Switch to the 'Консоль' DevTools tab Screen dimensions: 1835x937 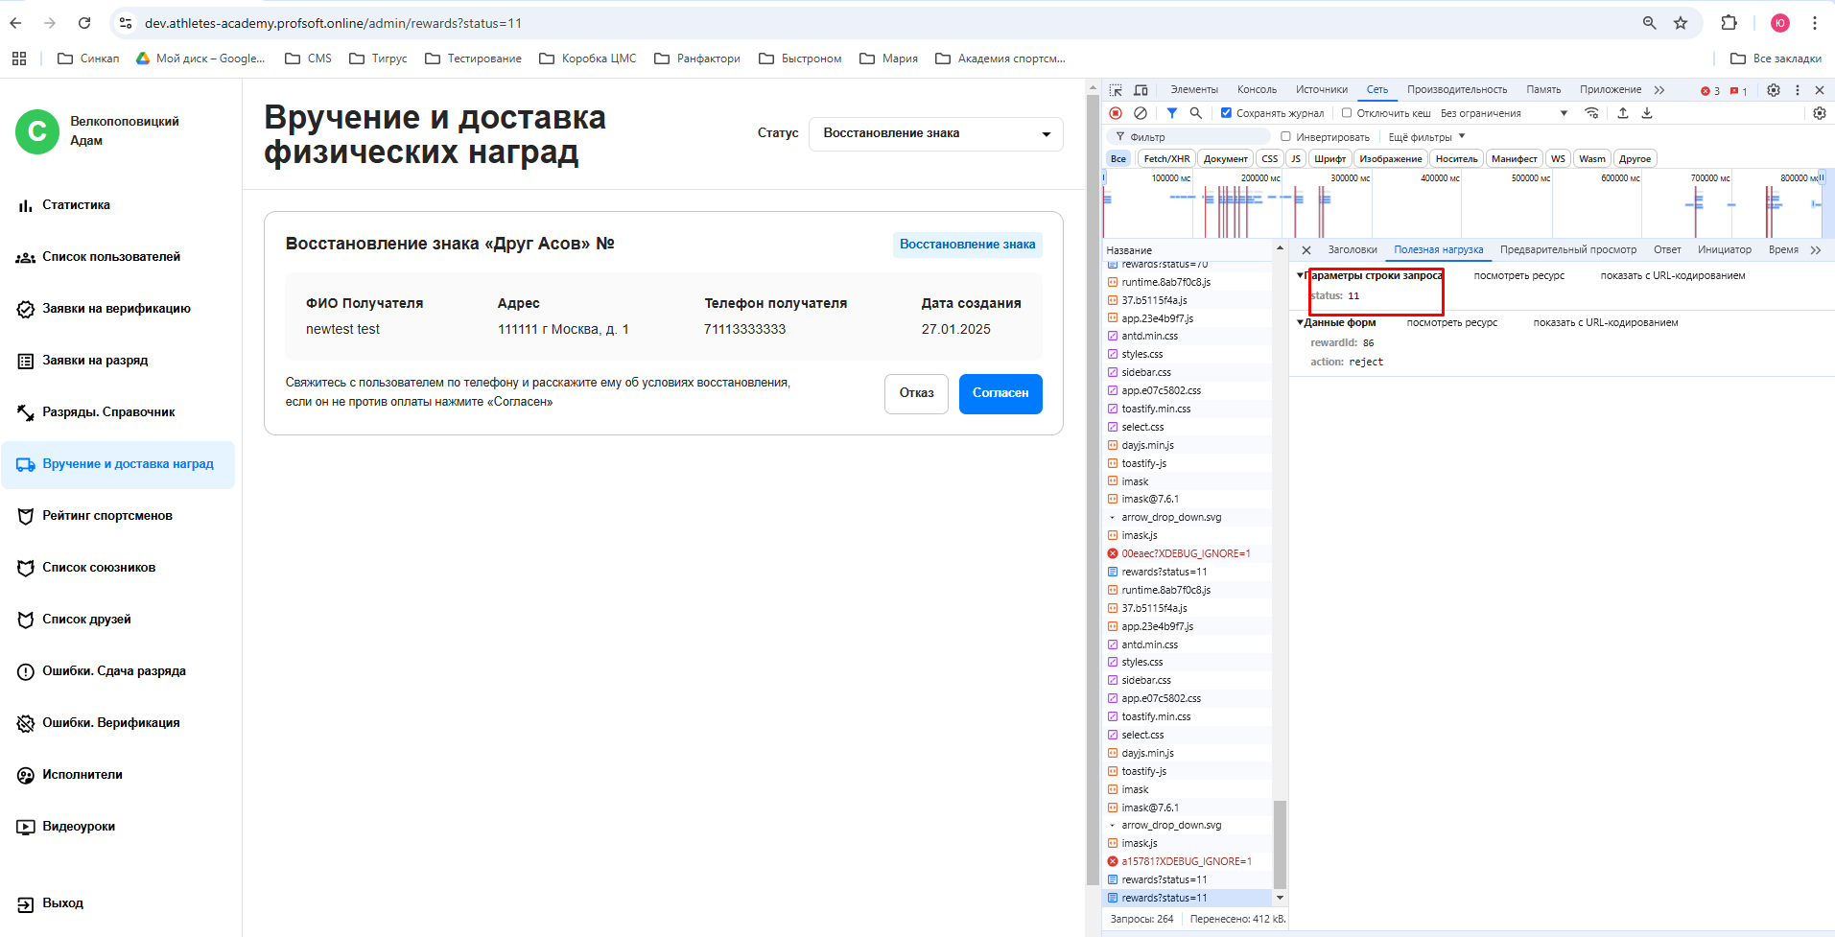coord(1257,90)
